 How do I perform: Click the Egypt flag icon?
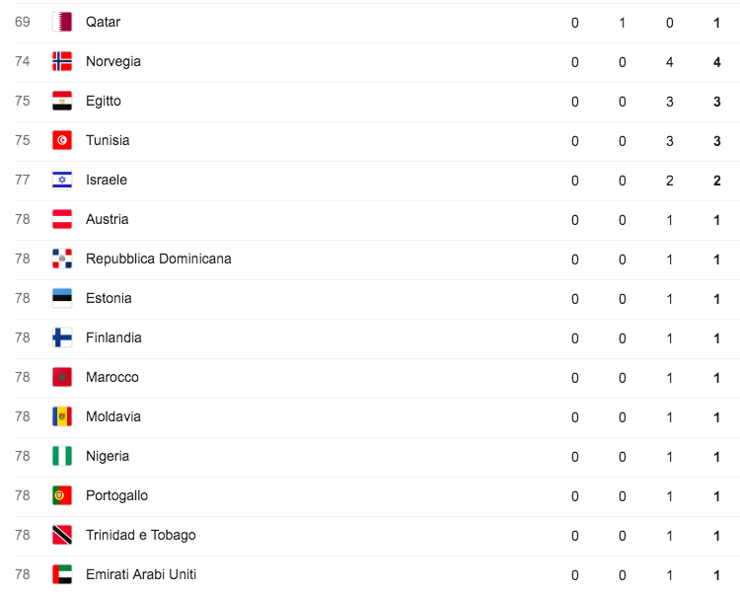[x=62, y=101]
